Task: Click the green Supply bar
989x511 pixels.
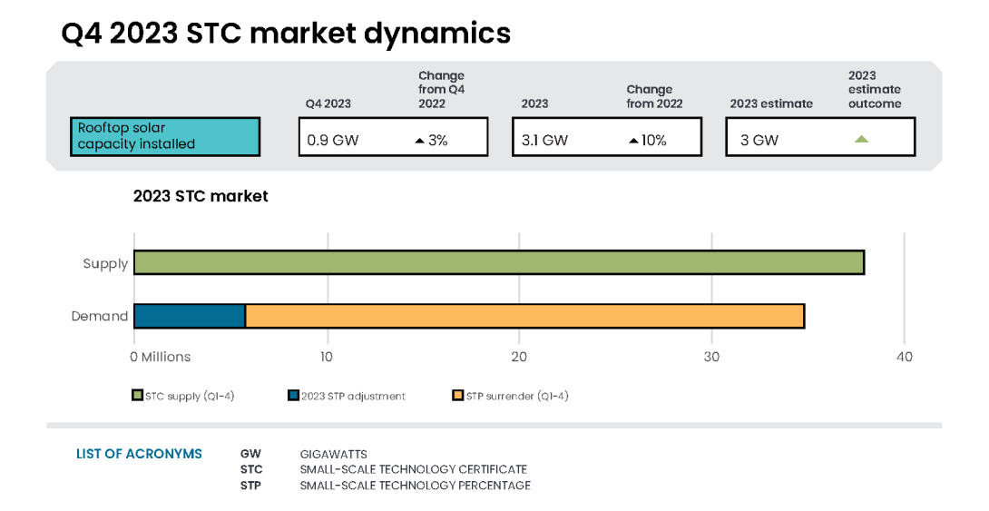Action: pos(498,262)
